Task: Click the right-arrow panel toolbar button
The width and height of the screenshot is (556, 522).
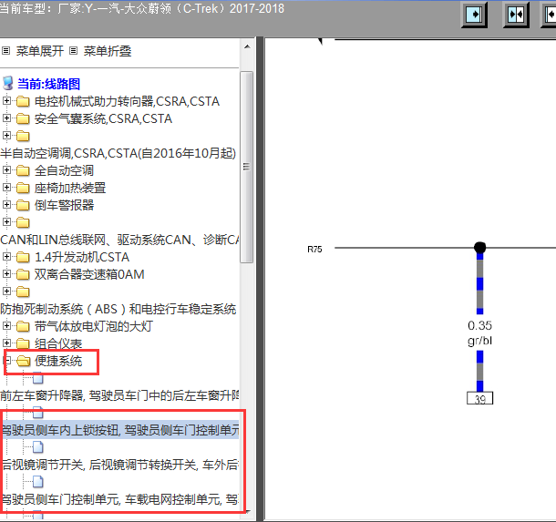Action: [x=475, y=15]
